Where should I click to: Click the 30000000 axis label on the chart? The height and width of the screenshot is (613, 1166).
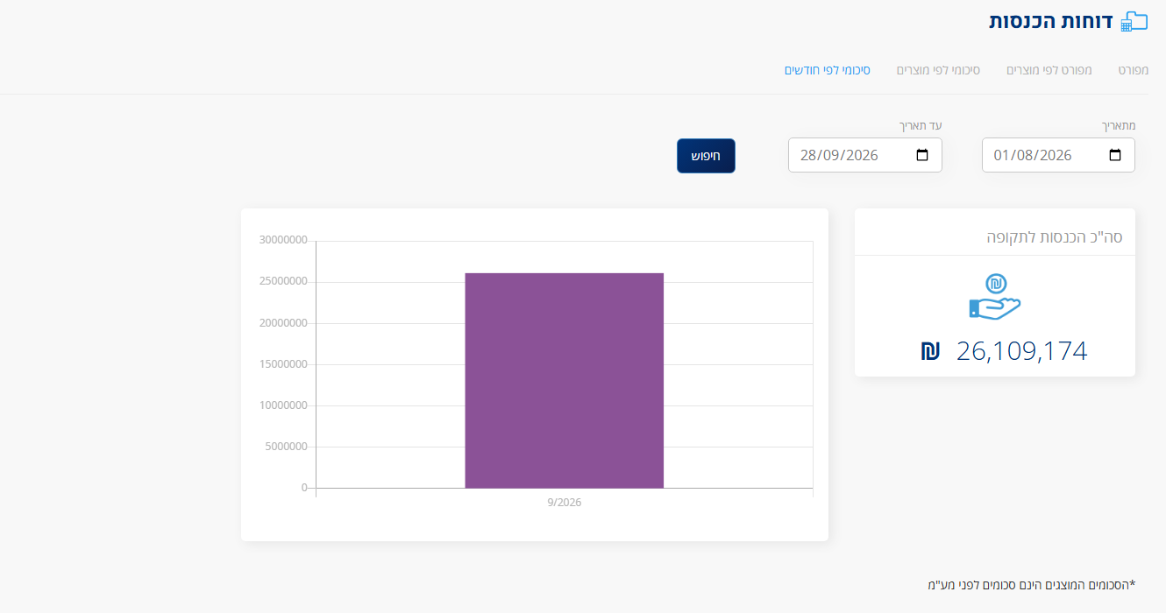[x=283, y=240]
